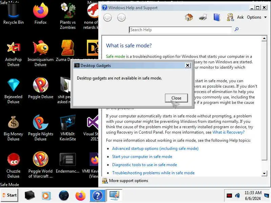Open Start your computer in safe mode link
The width and height of the screenshot is (271, 203).
(x=142, y=157)
